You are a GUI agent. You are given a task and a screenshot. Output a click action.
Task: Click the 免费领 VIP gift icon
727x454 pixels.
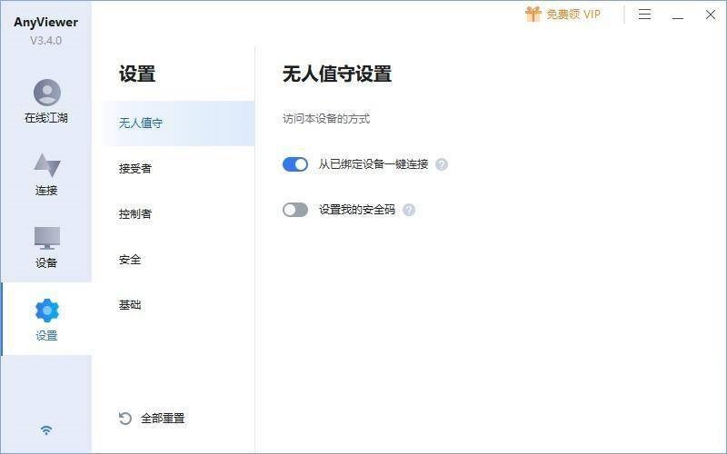[x=533, y=15]
